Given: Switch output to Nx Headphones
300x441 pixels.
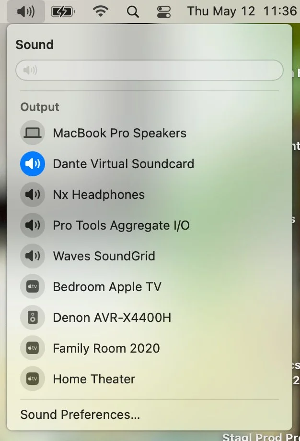Looking at the screenshot, I should (99, 195).
